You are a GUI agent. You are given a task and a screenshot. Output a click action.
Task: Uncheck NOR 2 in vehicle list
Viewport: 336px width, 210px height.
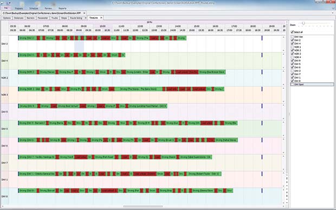click(x=292, y=50)
